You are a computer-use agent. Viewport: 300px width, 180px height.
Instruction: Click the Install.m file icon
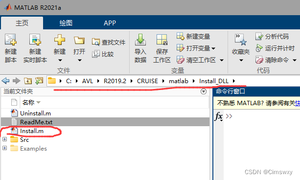[x=14, y=131]
